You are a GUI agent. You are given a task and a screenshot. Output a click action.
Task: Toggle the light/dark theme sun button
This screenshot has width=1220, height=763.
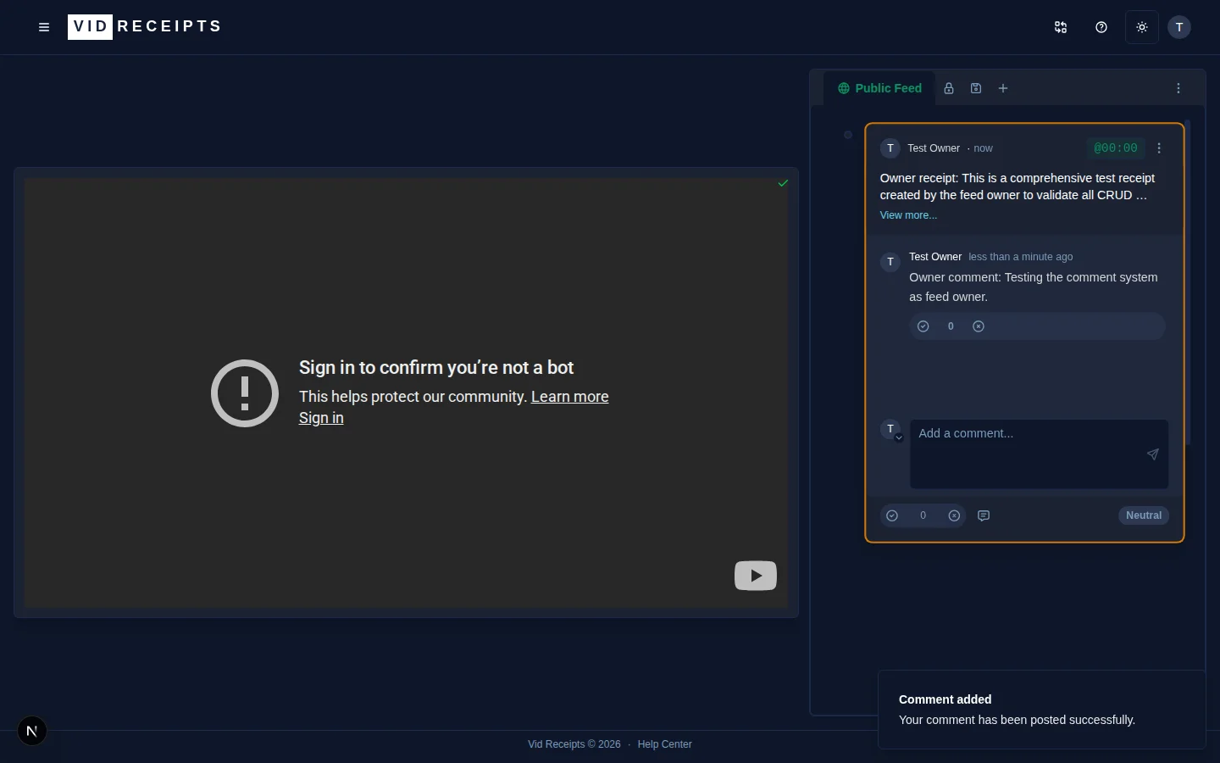pos(1142,27)
